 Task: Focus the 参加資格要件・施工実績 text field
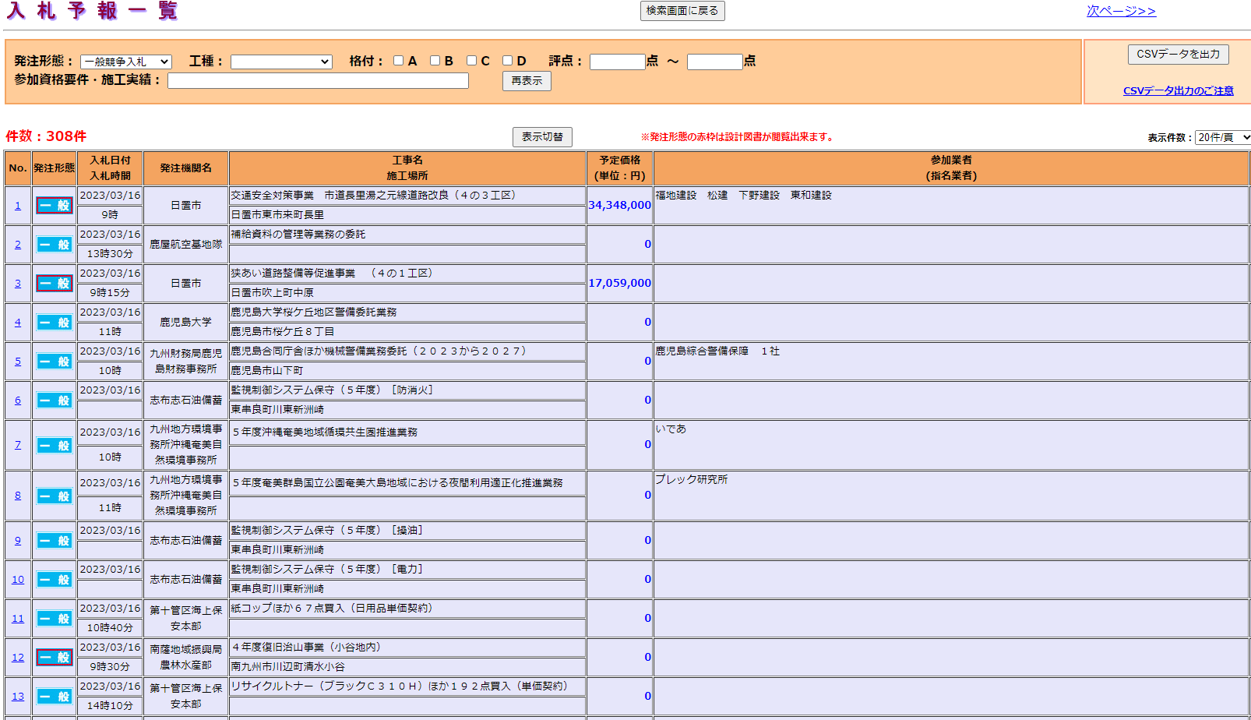tap(318, 81)
